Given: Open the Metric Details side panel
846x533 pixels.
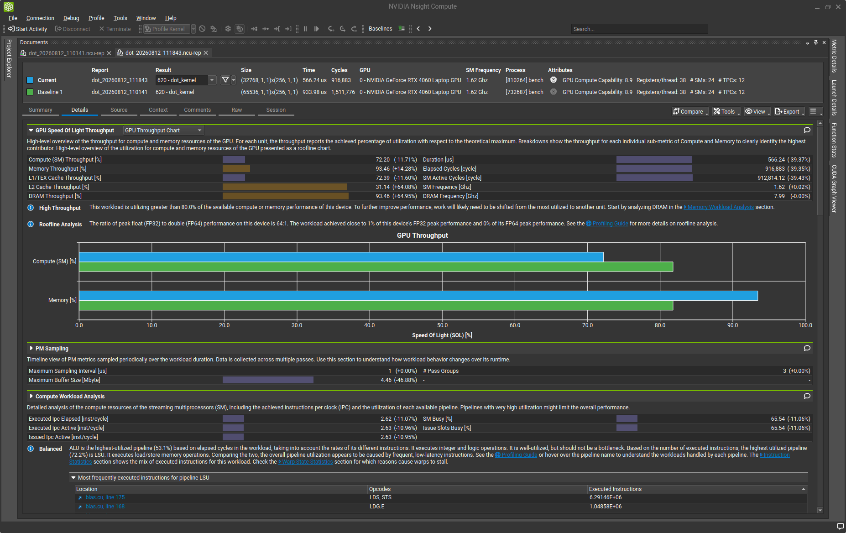Looking at the screenshot, I should (x=834, y=56).
